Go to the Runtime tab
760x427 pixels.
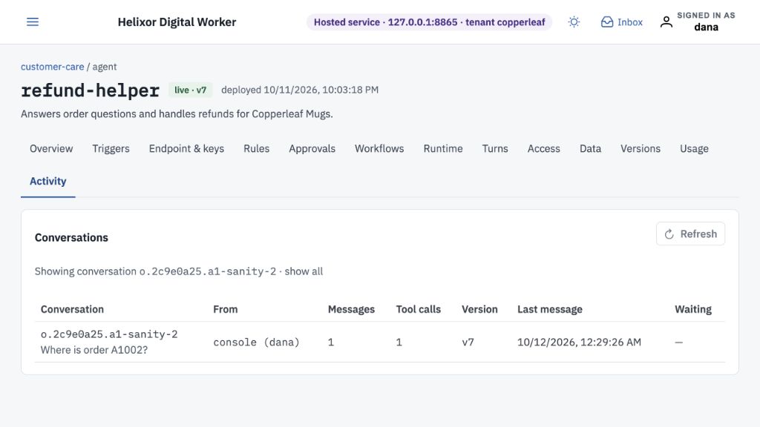(443, 148)
